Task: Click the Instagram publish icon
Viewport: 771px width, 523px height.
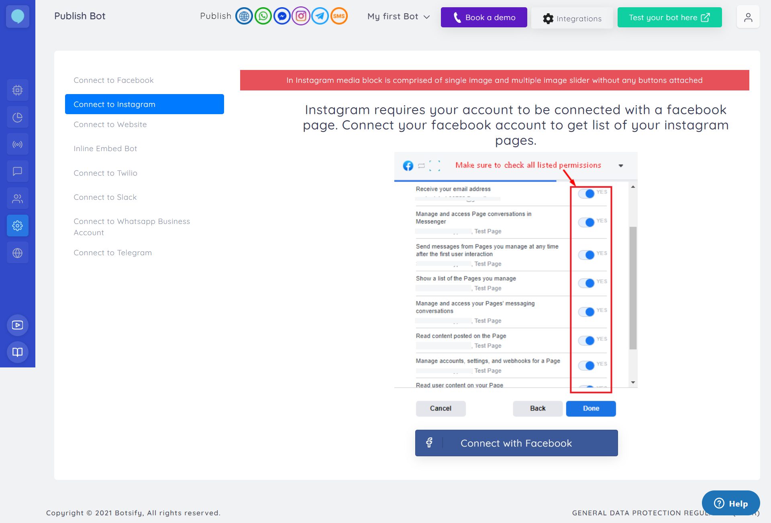Action: pyautogui.click(x=301, y=16)
